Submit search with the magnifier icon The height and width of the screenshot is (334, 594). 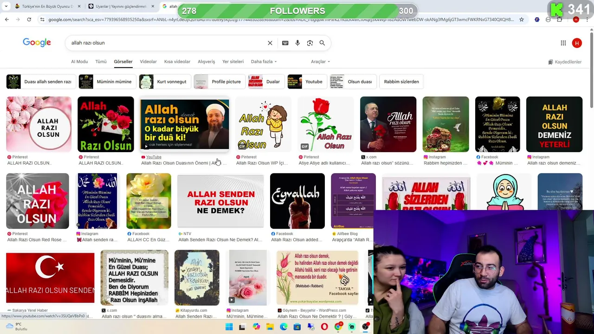click(x=322, y=43)
